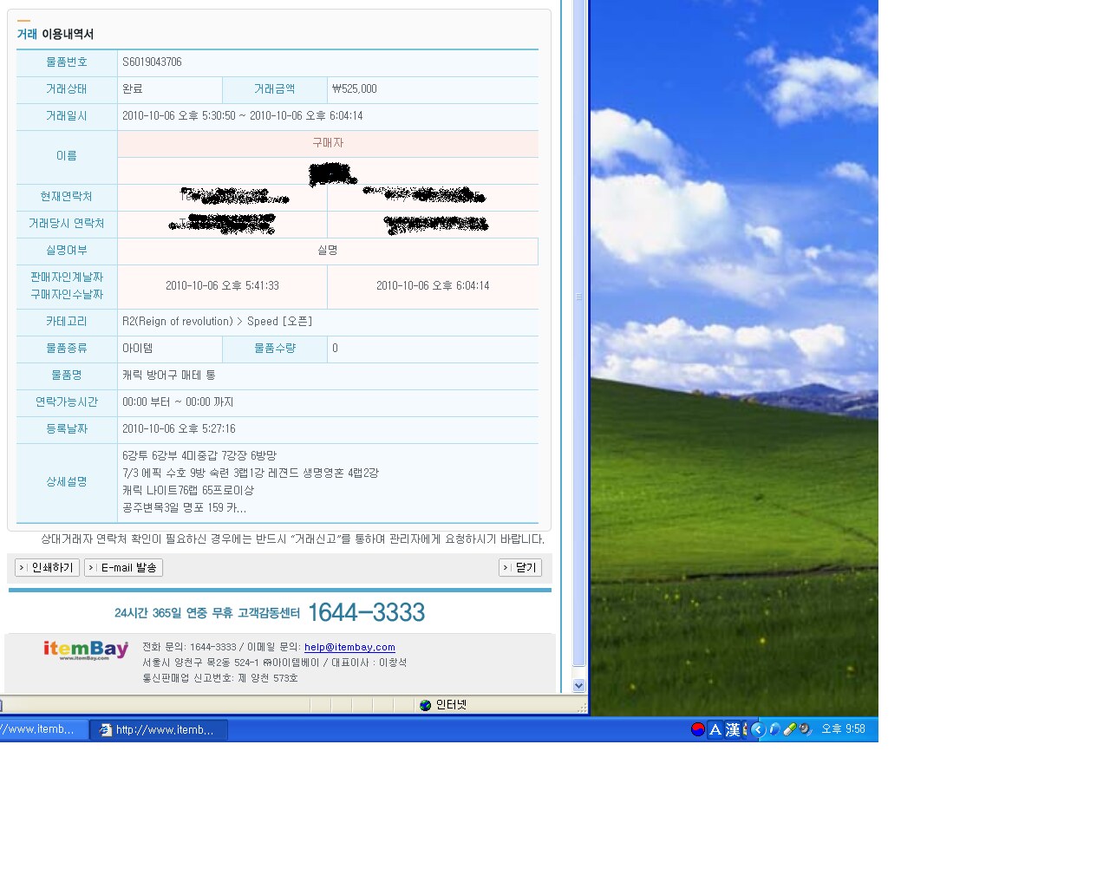Click the taskbar clock showing 오후 9:58
Image resolution: width=1110 pixels, height=888 pixels.
843,729
